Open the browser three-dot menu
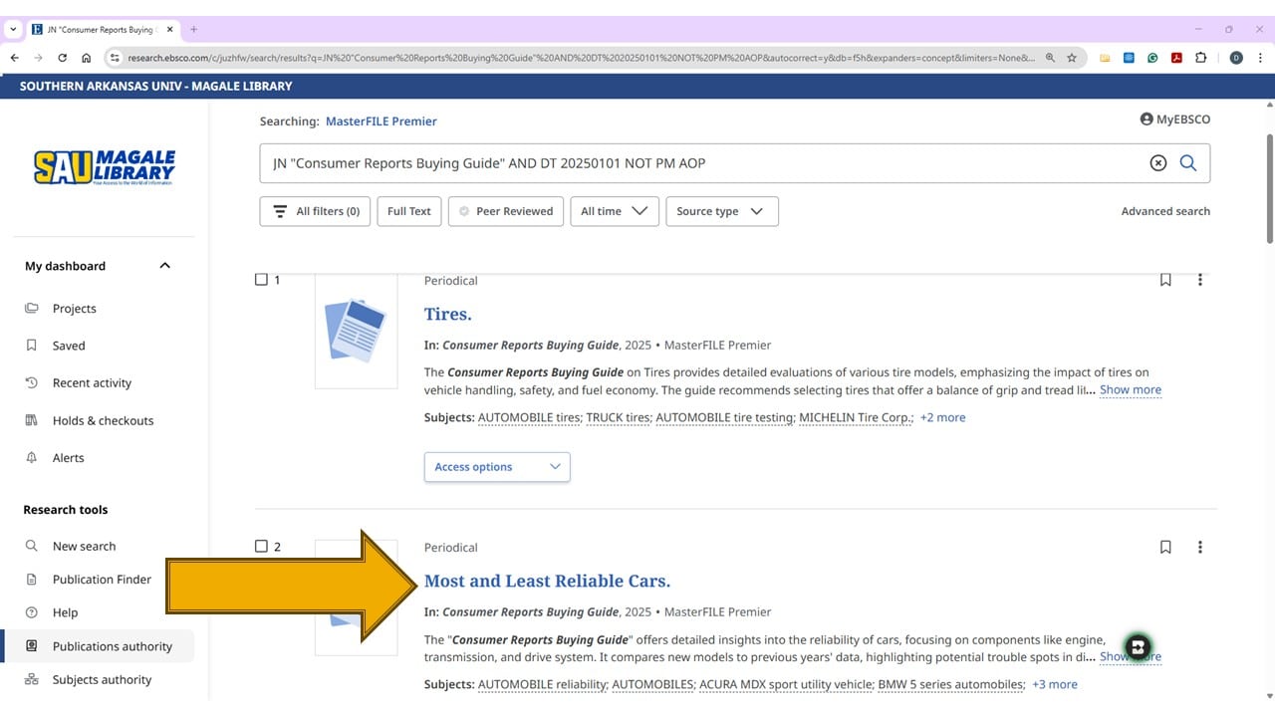 point(1260,58)
